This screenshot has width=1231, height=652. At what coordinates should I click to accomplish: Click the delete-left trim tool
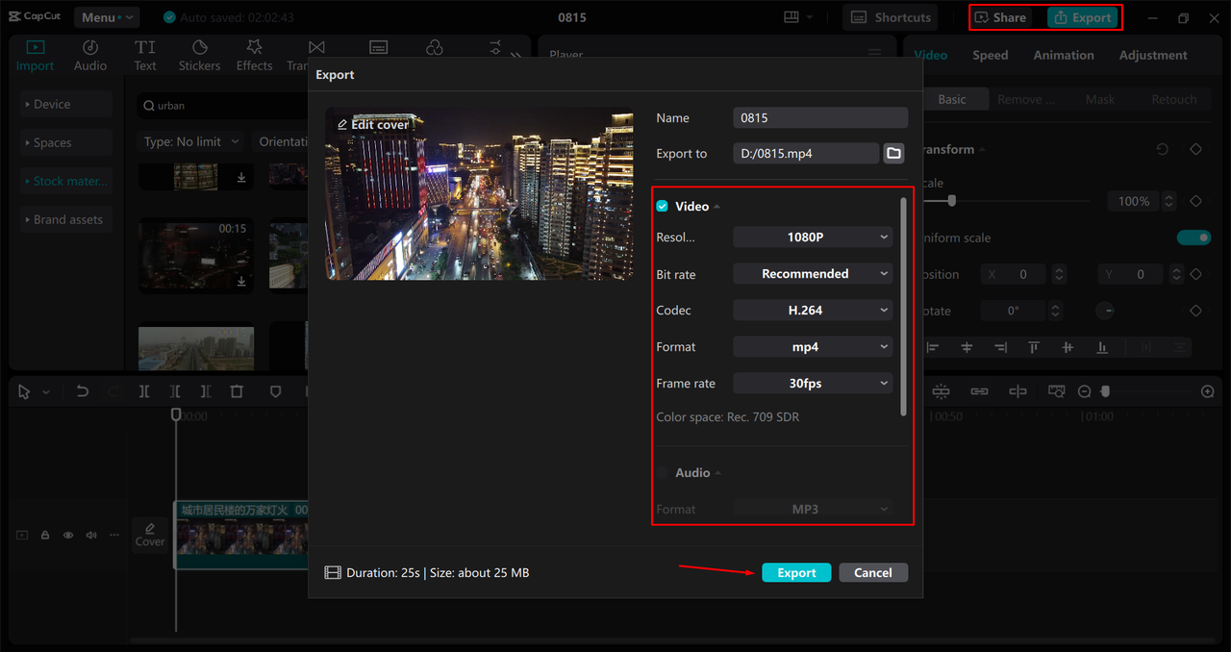click(x=175, y=391)
